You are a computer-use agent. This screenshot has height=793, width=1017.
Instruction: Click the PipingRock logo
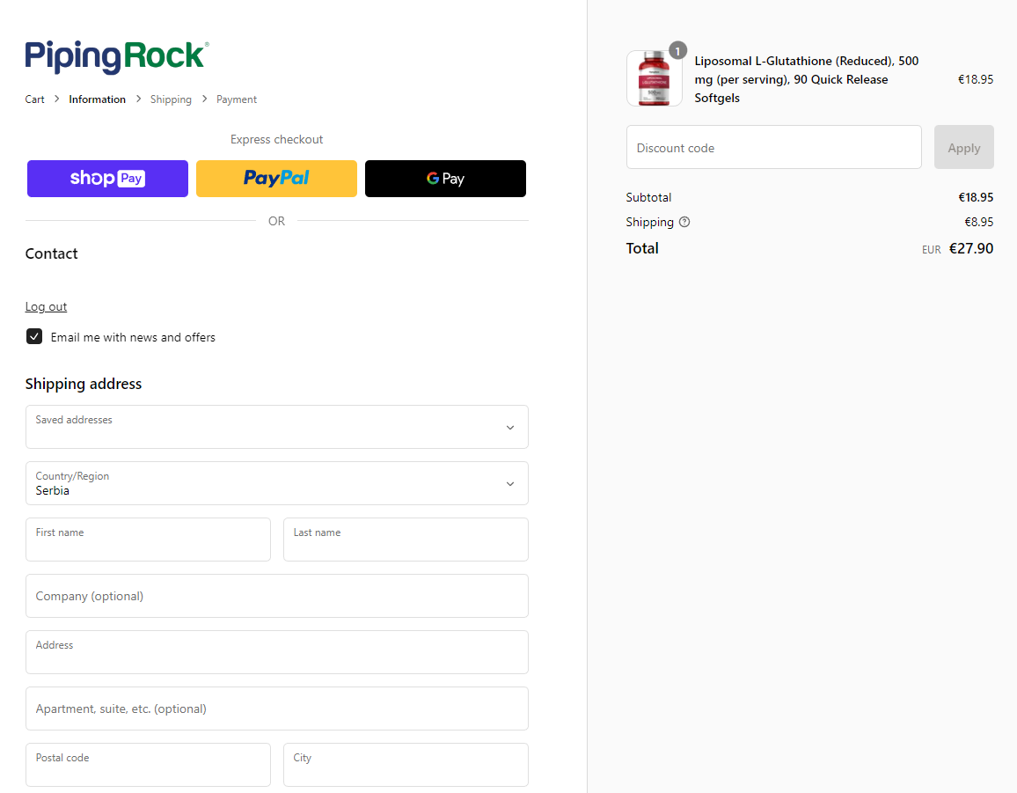[117, 56]
